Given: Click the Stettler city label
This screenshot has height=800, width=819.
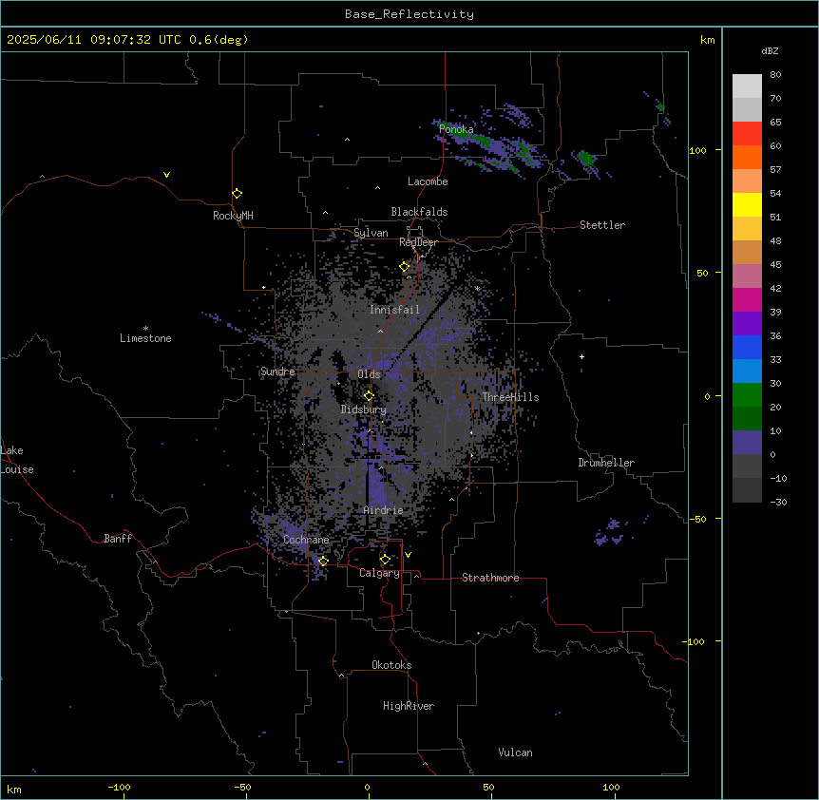Looking at the screenshot, I should click(602, 225).
